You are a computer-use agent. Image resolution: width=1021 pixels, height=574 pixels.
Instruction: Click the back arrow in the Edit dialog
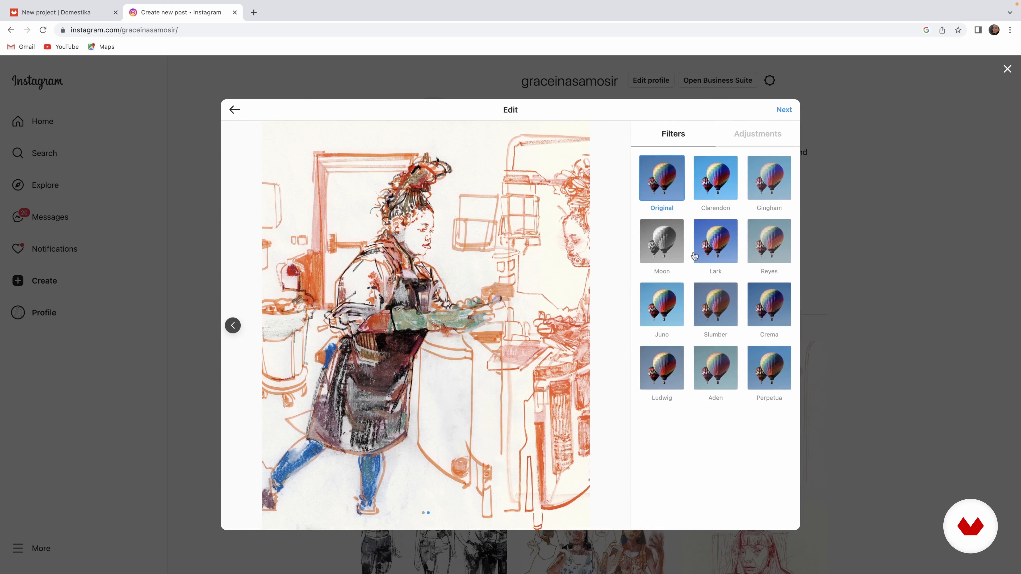click(x=235, y=110)
